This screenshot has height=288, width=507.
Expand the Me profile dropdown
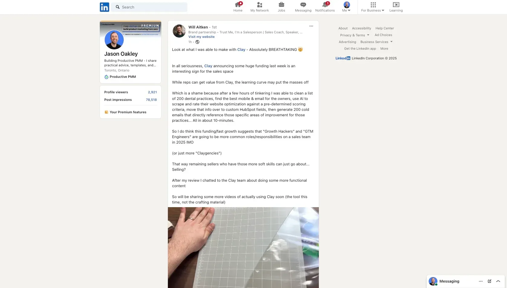coord(347,7)
